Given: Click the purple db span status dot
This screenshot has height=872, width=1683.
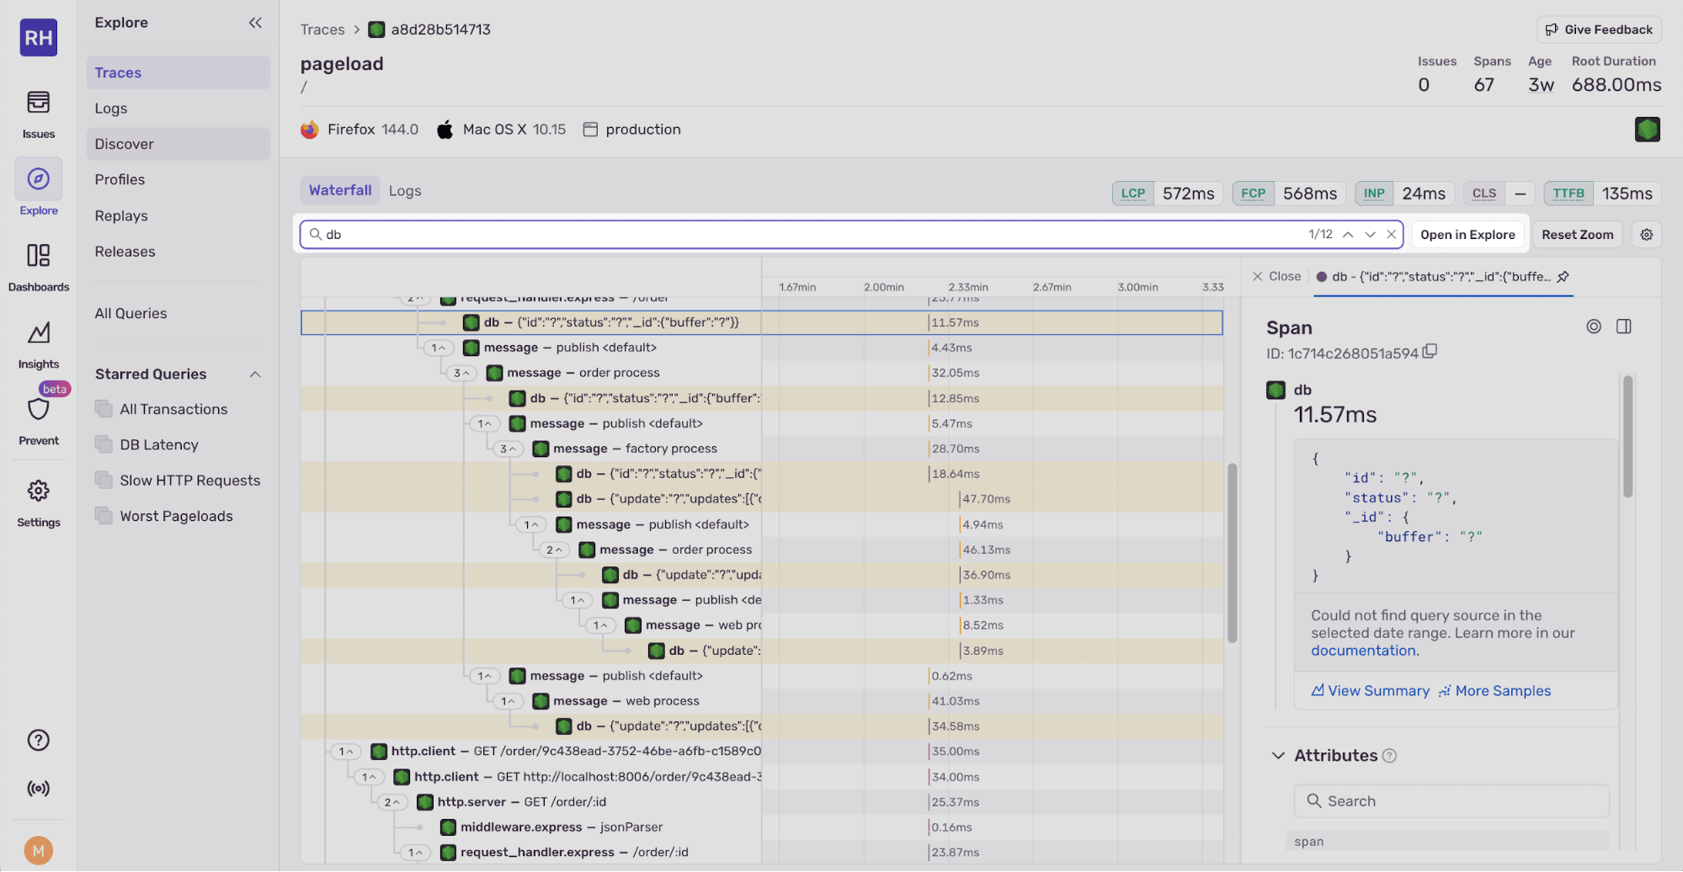Looking at the screenshot, I should tap(1322, 276).
